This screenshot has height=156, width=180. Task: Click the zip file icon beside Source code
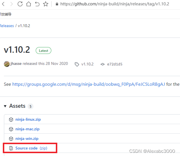click(x=11, y=148)
